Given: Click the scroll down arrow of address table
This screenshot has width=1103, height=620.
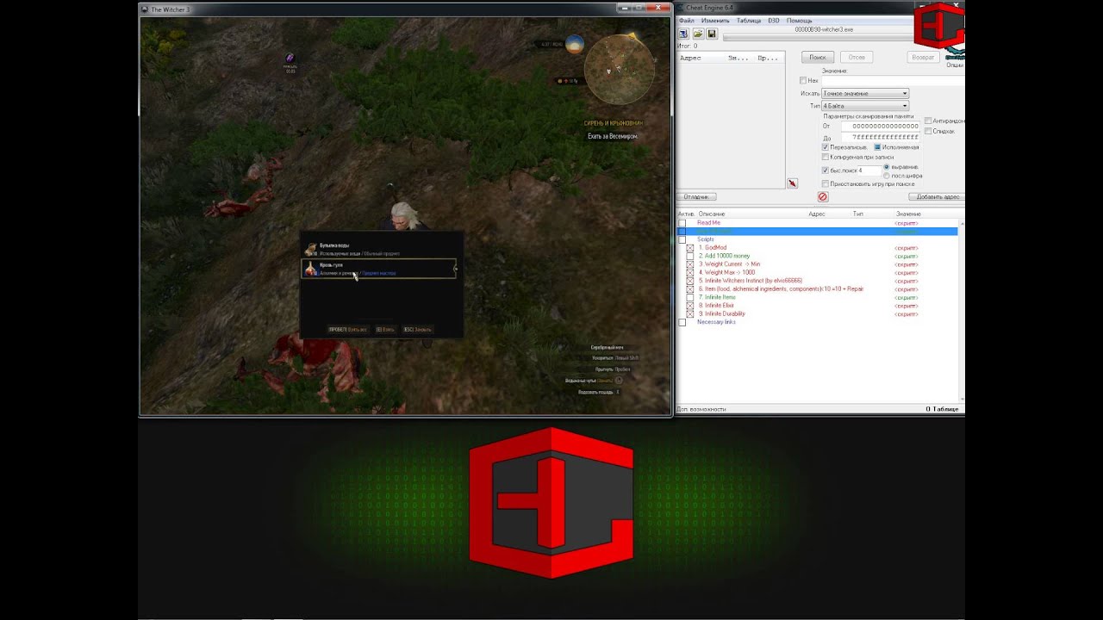Looking at the screenshot, I should coord(961,399).
